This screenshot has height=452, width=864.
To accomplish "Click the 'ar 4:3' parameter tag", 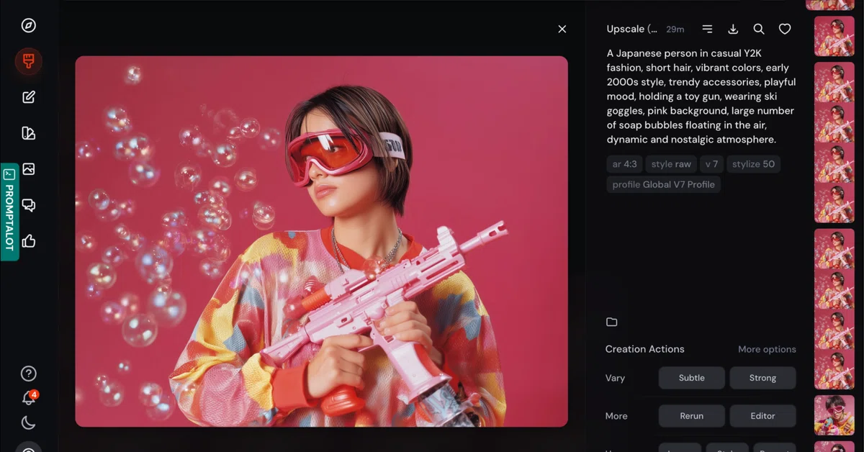I will [624, 164].
